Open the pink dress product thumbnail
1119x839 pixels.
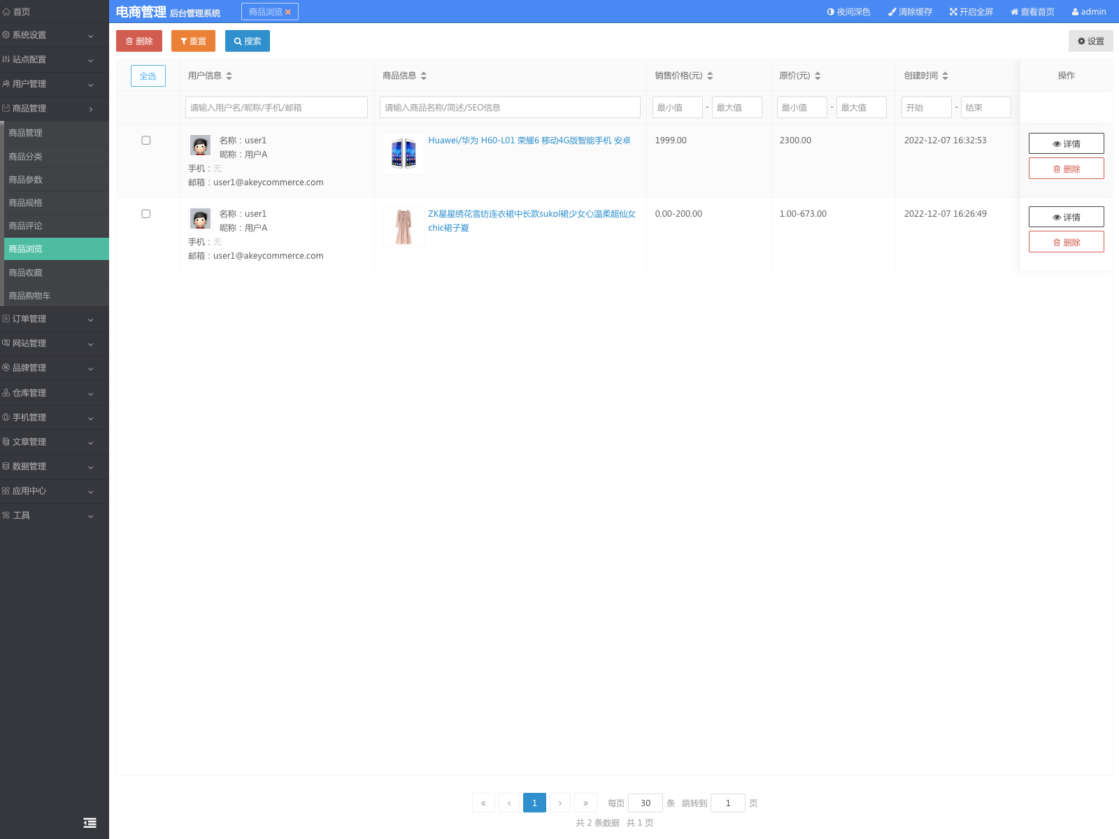pyautogui.click(x=404, y=227)
